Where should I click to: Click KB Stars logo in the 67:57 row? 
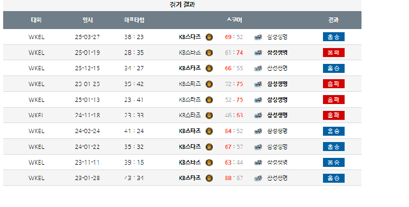point(209,147)
